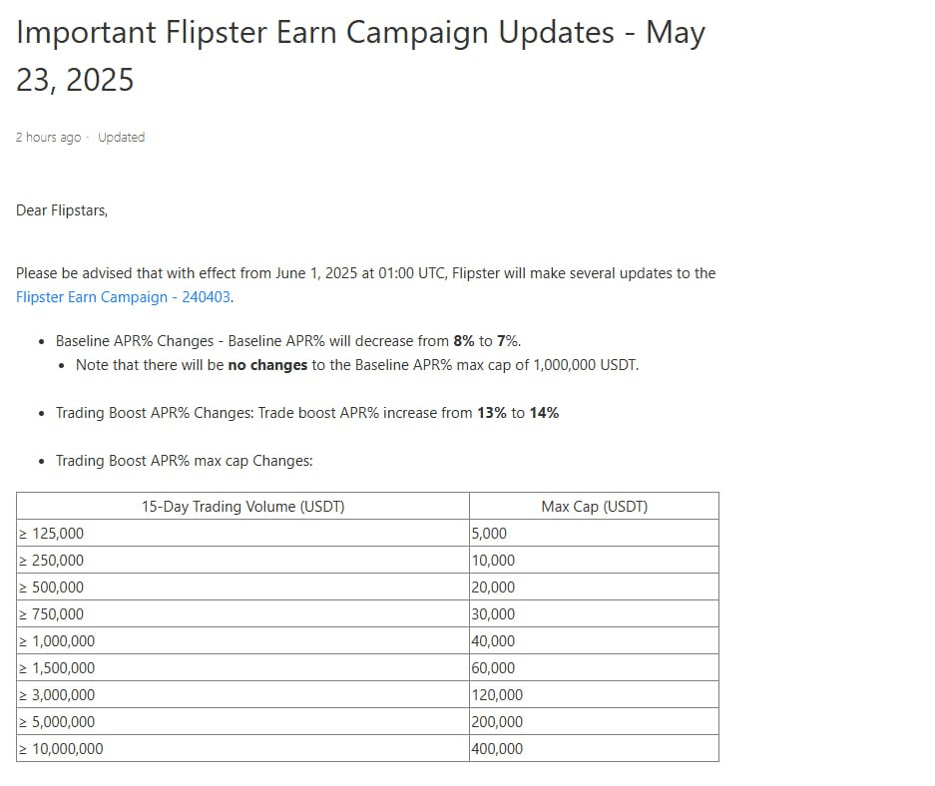
Task: Click the bold 'no changes' text
Action: tap(267, 365)
